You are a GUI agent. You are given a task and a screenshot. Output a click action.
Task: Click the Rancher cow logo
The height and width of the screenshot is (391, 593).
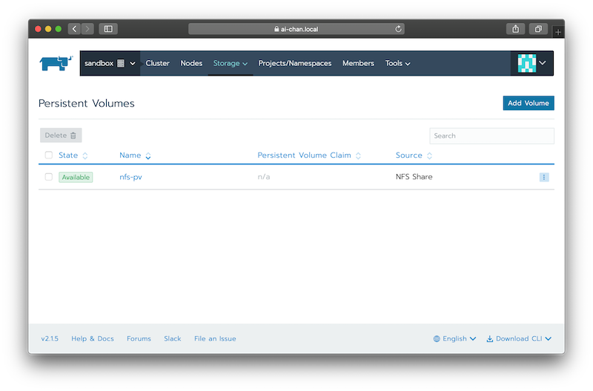[56, 63]
